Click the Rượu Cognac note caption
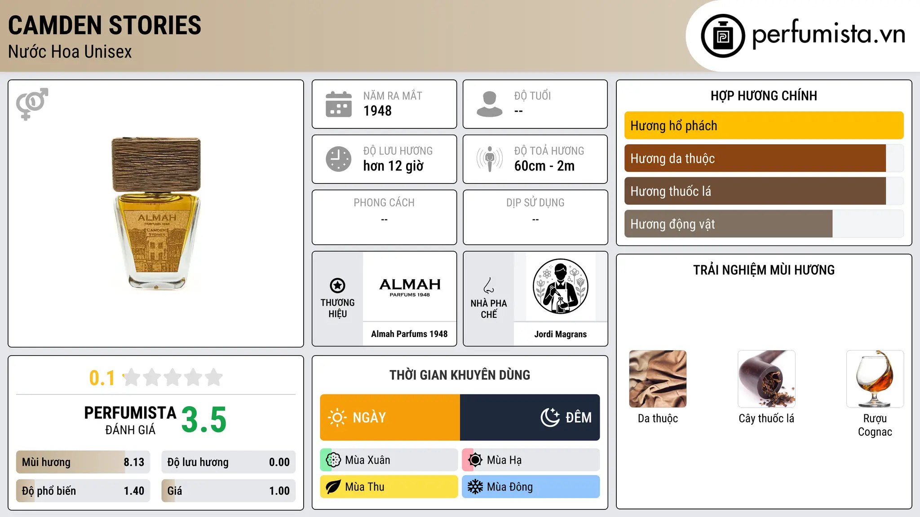 coord(875,425)
